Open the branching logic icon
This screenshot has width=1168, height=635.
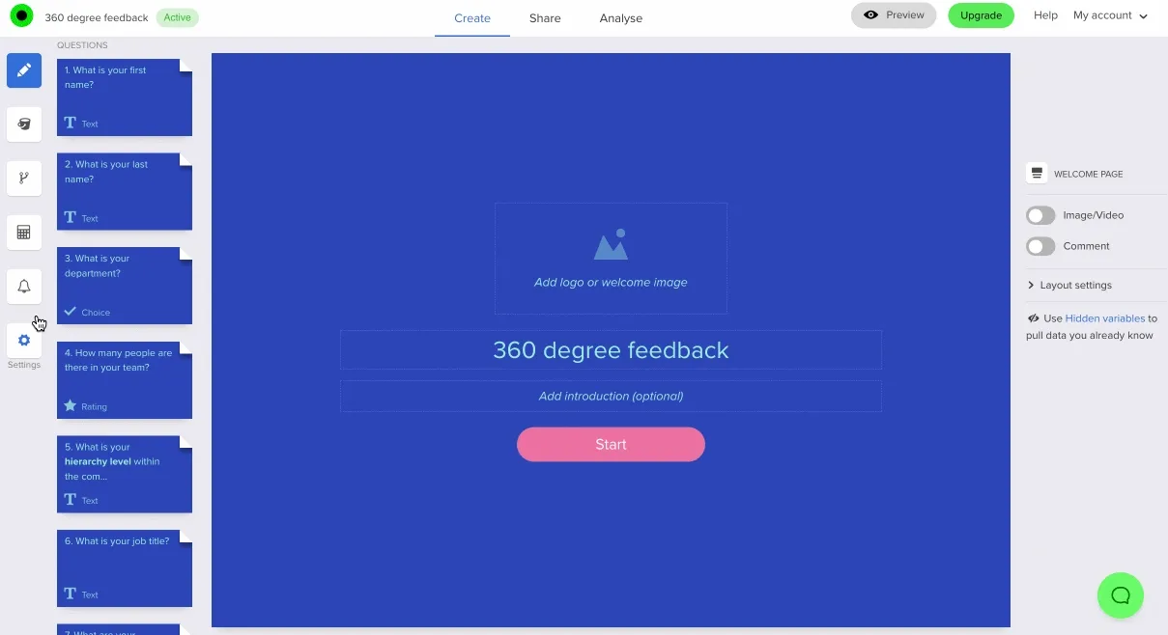click(24, 179)
